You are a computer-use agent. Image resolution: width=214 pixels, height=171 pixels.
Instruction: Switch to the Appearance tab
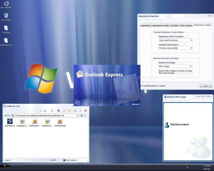point(146,25)
